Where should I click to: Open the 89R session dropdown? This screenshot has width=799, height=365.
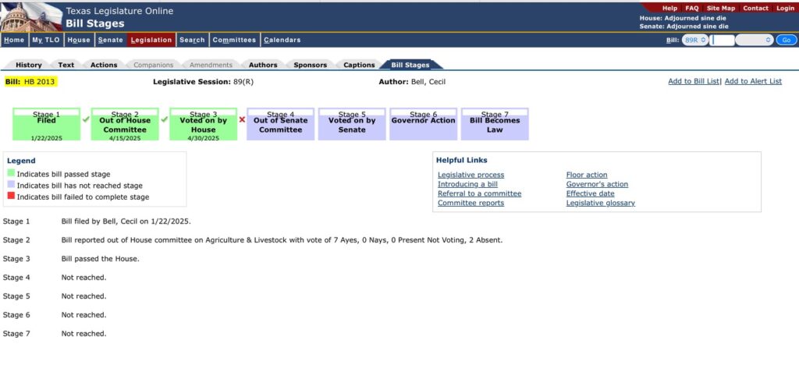pyautogui.click(x=694, y=40)
